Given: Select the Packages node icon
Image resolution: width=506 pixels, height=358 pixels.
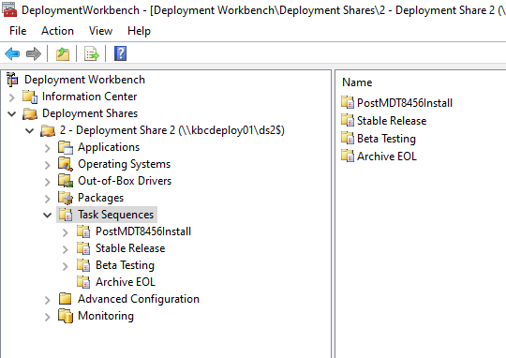Looking at the screenshot, I should pyautogui.click(x=66, y=198).
